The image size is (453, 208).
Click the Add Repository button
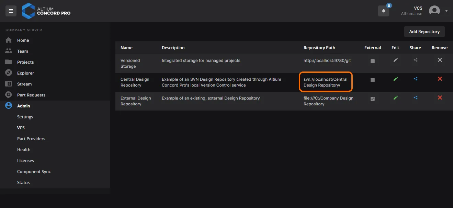click(424, 32)
